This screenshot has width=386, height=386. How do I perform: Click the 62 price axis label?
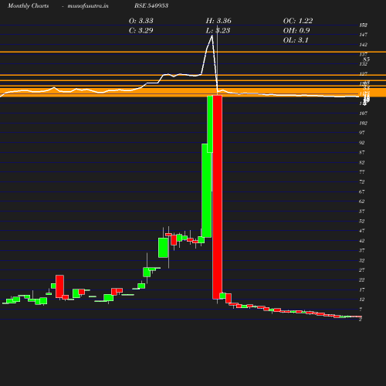[x=362, y=201]
